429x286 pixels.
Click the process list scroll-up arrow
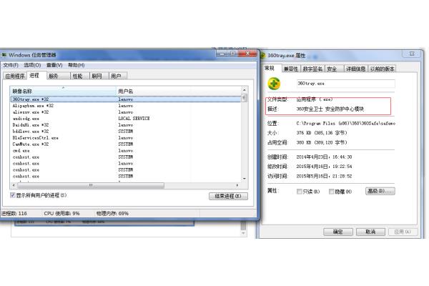[245, 90]
